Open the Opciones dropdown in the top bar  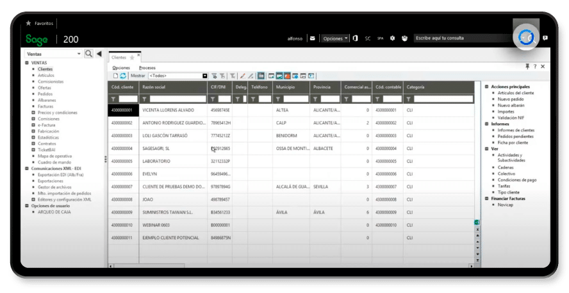(335, 38)
